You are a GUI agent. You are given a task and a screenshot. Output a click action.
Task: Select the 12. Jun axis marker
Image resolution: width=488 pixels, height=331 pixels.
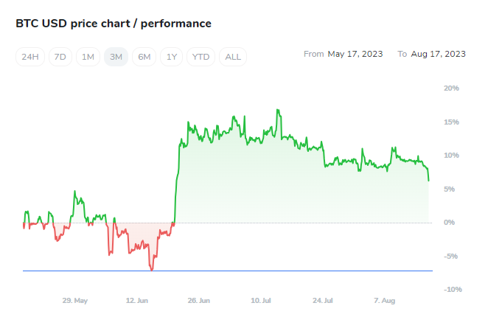pos(137,301)
